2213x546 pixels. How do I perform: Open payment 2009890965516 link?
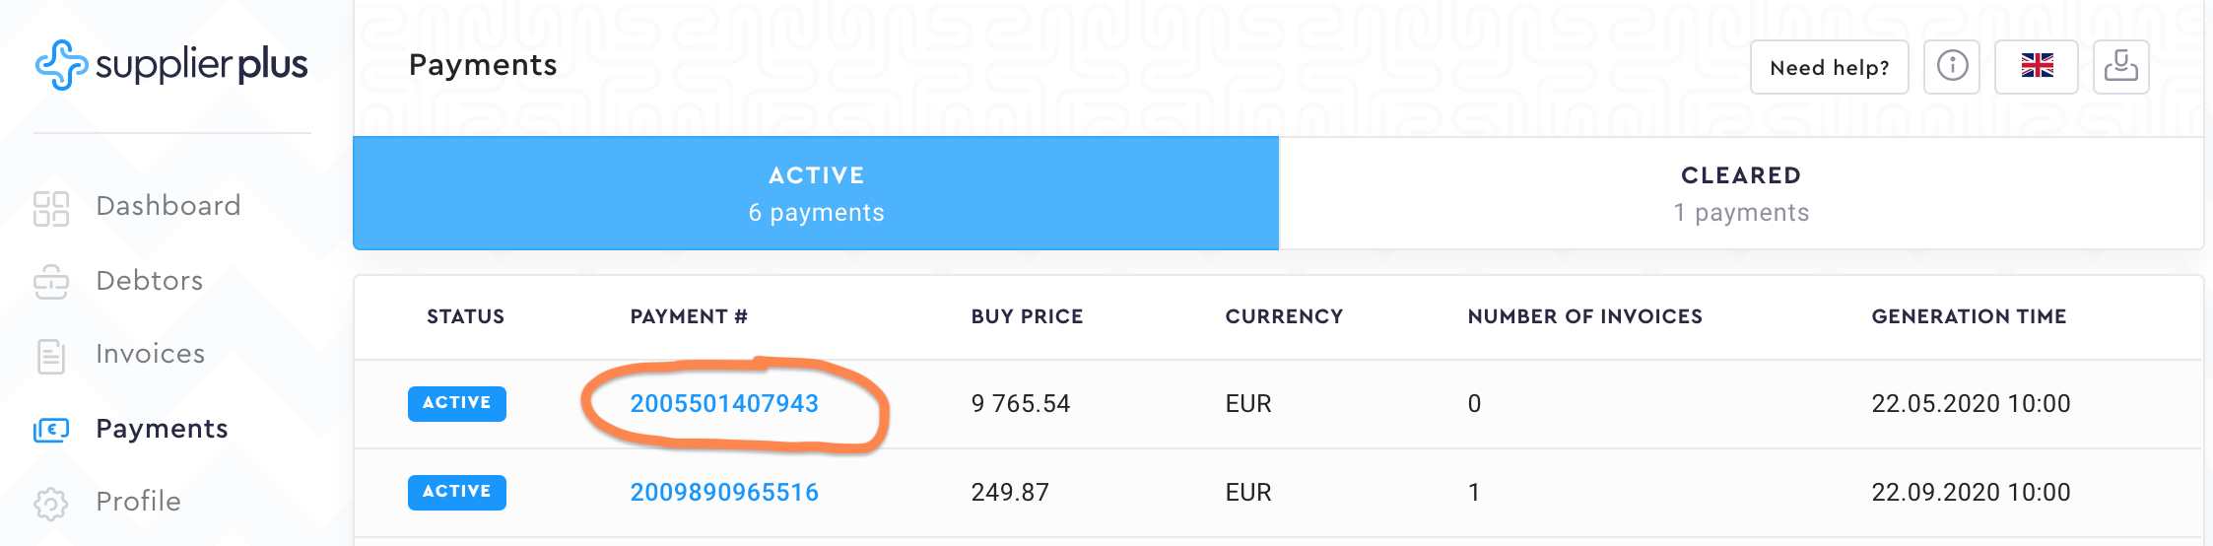(724, 493)
